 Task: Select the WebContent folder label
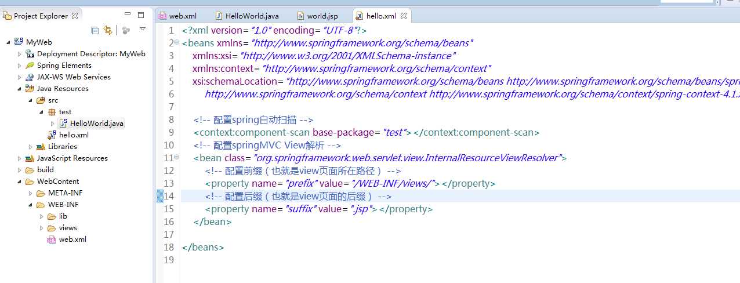pyautogui.click(x=58, y=181)
